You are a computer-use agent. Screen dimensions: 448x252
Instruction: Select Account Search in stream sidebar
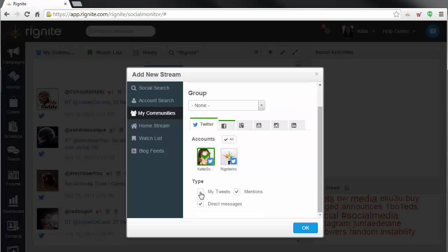[155, 100]
